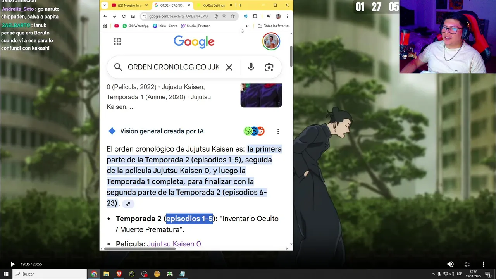The image size is (496, 279).
Task: Open the AI overview three-dot options
Action: [278, 131]
